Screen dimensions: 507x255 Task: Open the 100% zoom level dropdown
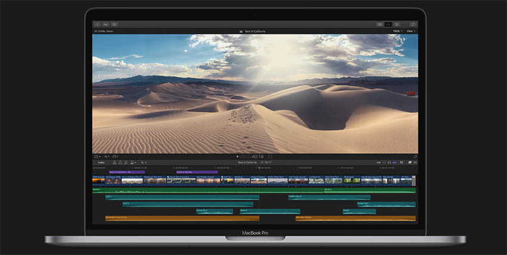pos(397,31)
